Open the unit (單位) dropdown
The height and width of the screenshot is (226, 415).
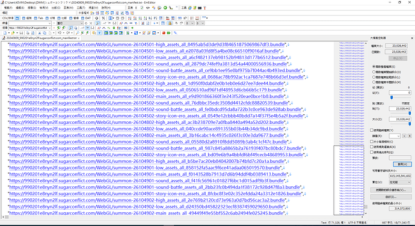pos(399,182)
